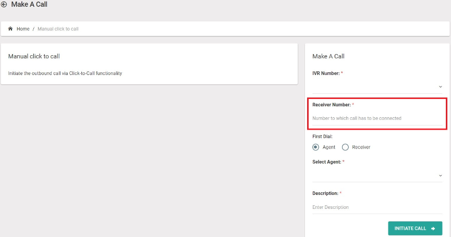Expand the Select Agent dropdown field
This screenshot has height=237, width=451.
click(x=377, y=176)
